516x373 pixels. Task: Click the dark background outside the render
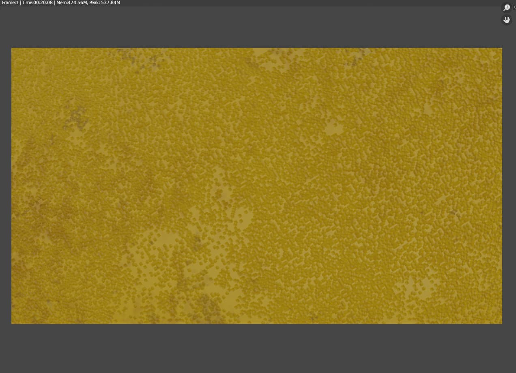tap(257, 353)
